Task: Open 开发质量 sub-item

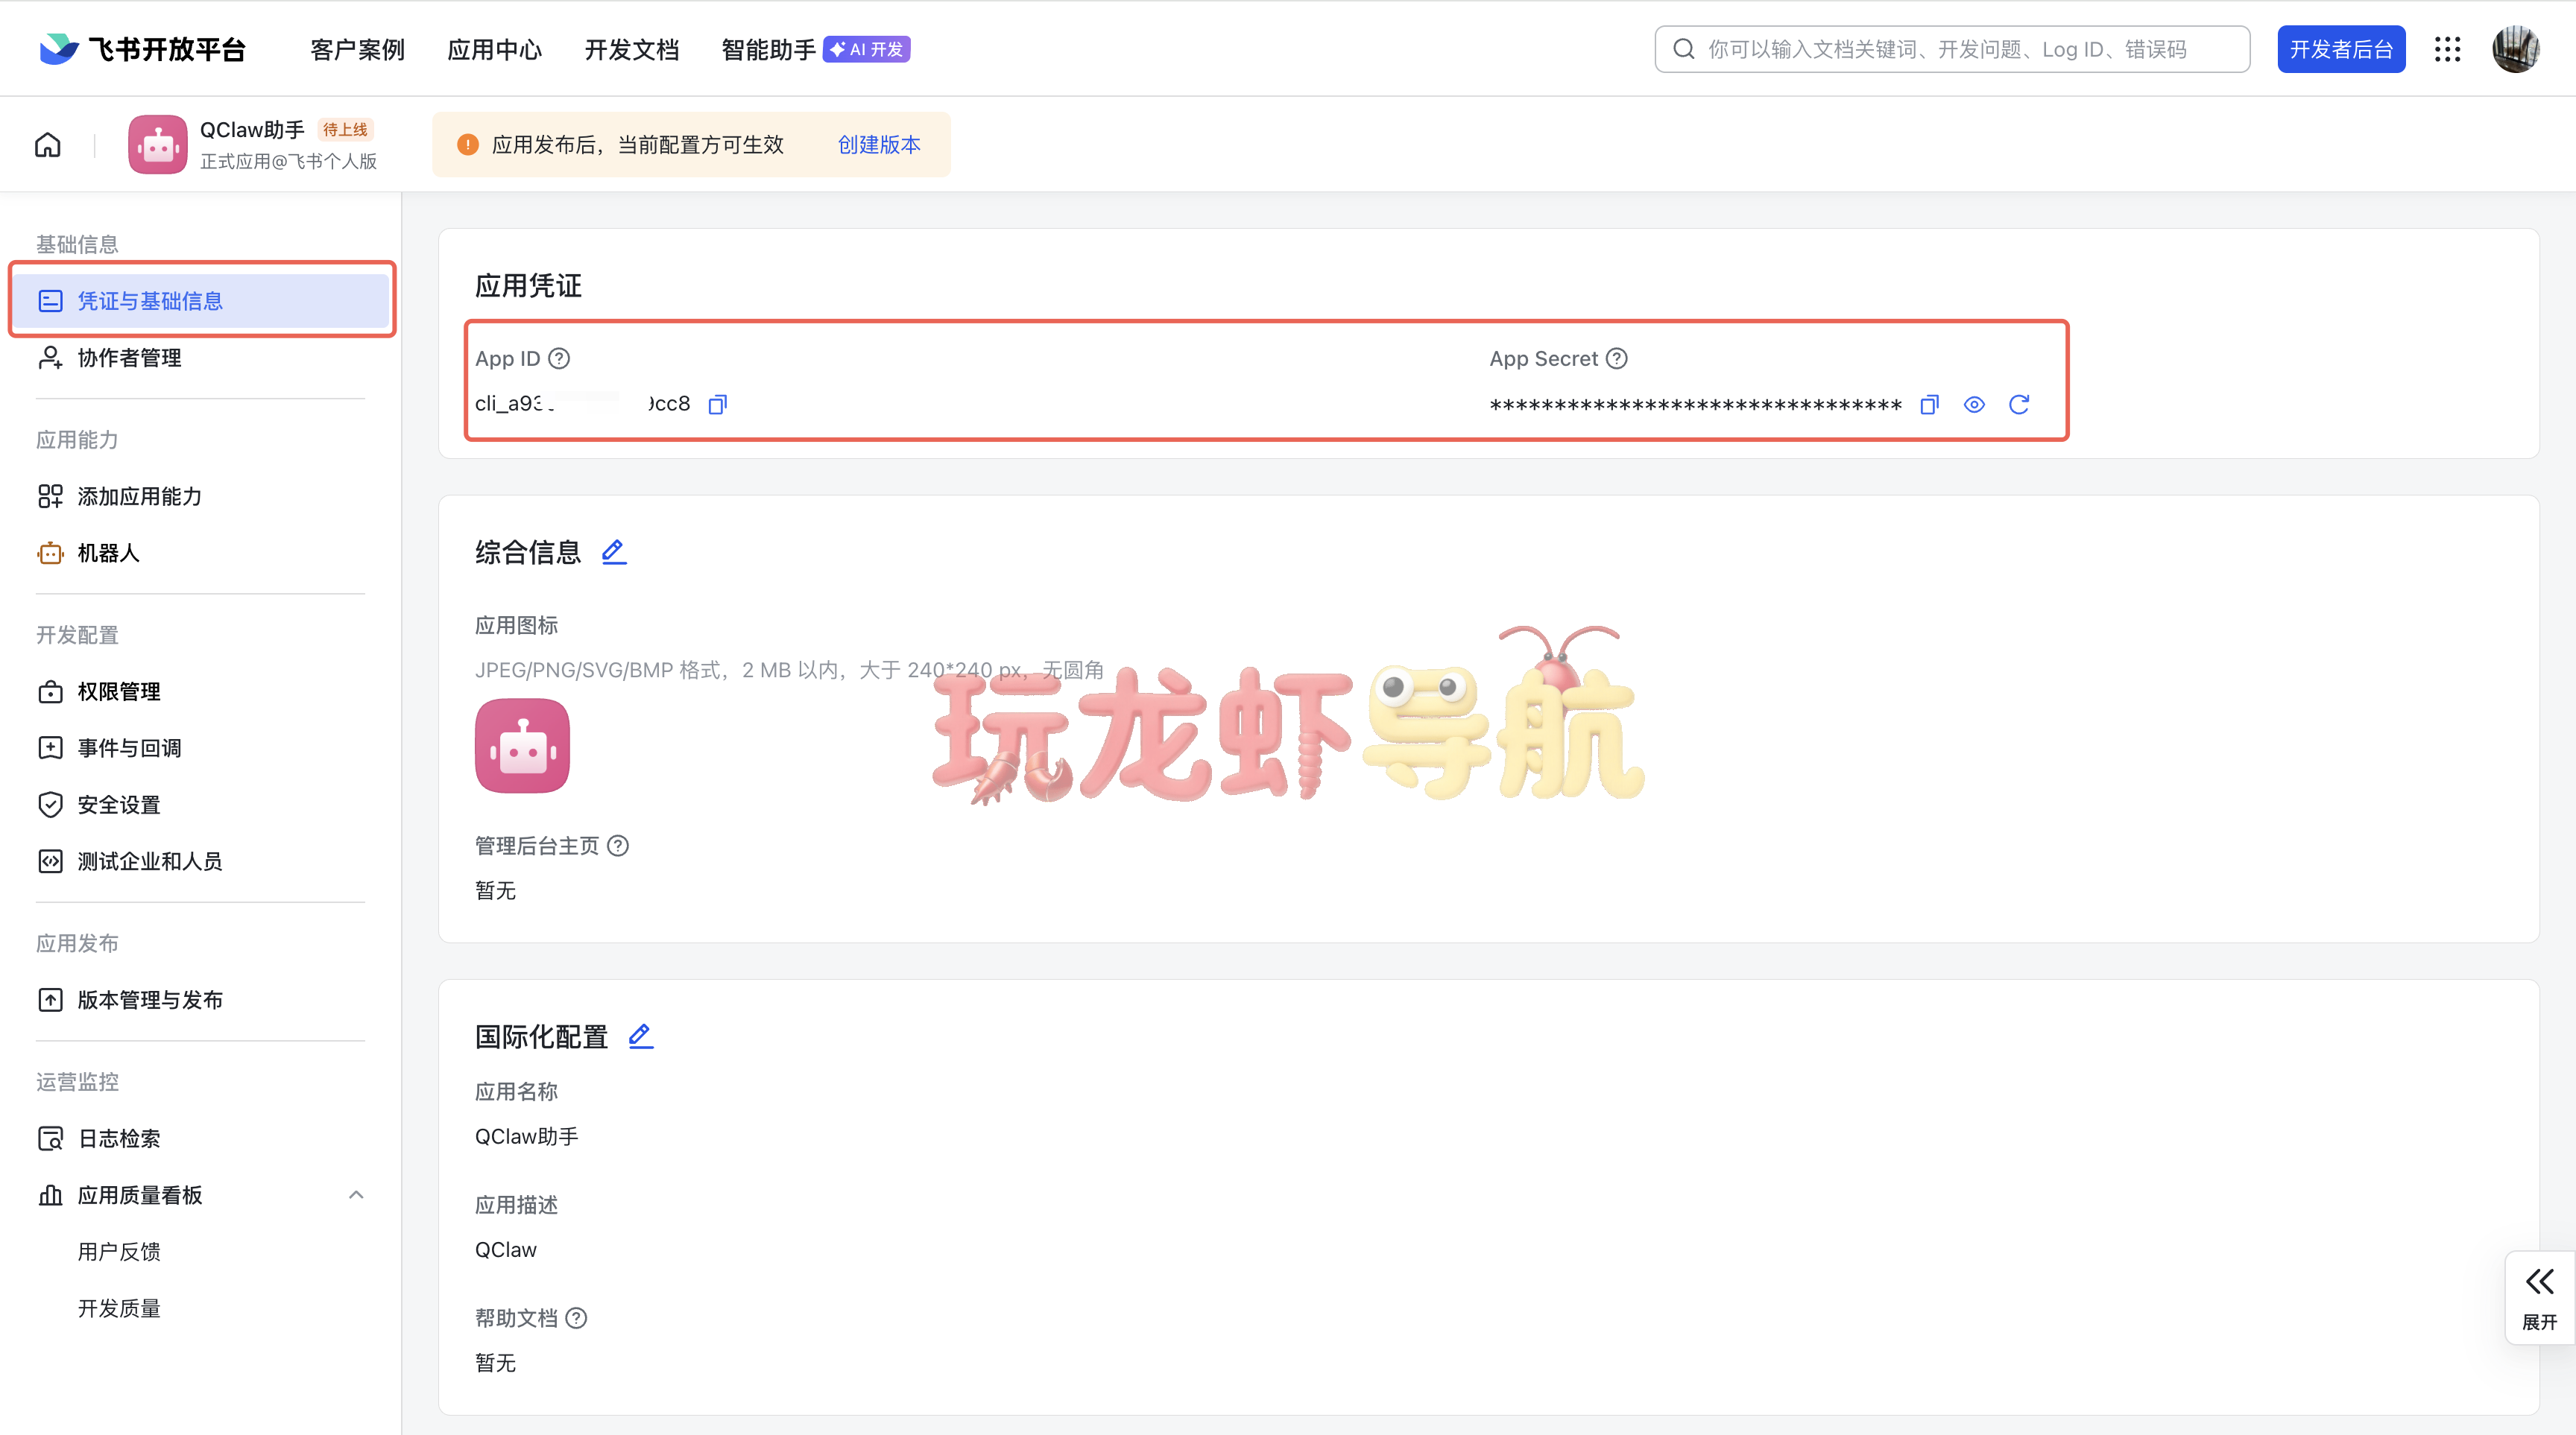Action: point(119,1308)
